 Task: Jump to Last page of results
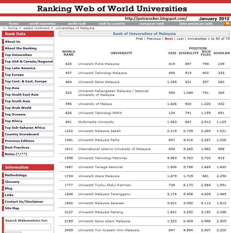tap(180, 39)
